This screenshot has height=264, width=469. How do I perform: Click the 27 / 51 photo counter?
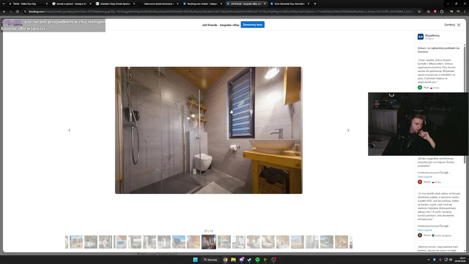(208, 231)
